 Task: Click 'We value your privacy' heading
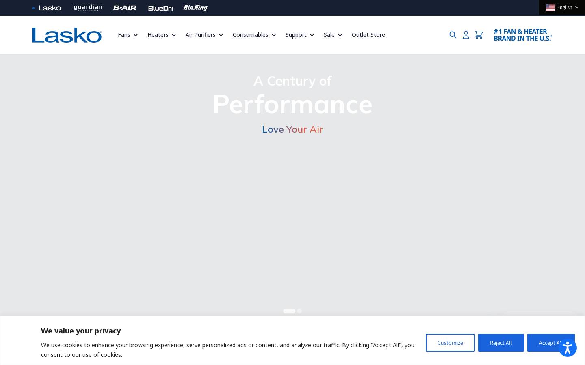pos(81,331)
